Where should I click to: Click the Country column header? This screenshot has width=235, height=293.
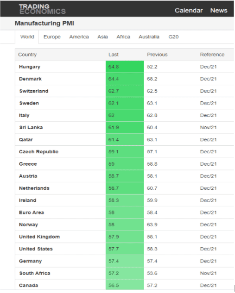(27, 55)
